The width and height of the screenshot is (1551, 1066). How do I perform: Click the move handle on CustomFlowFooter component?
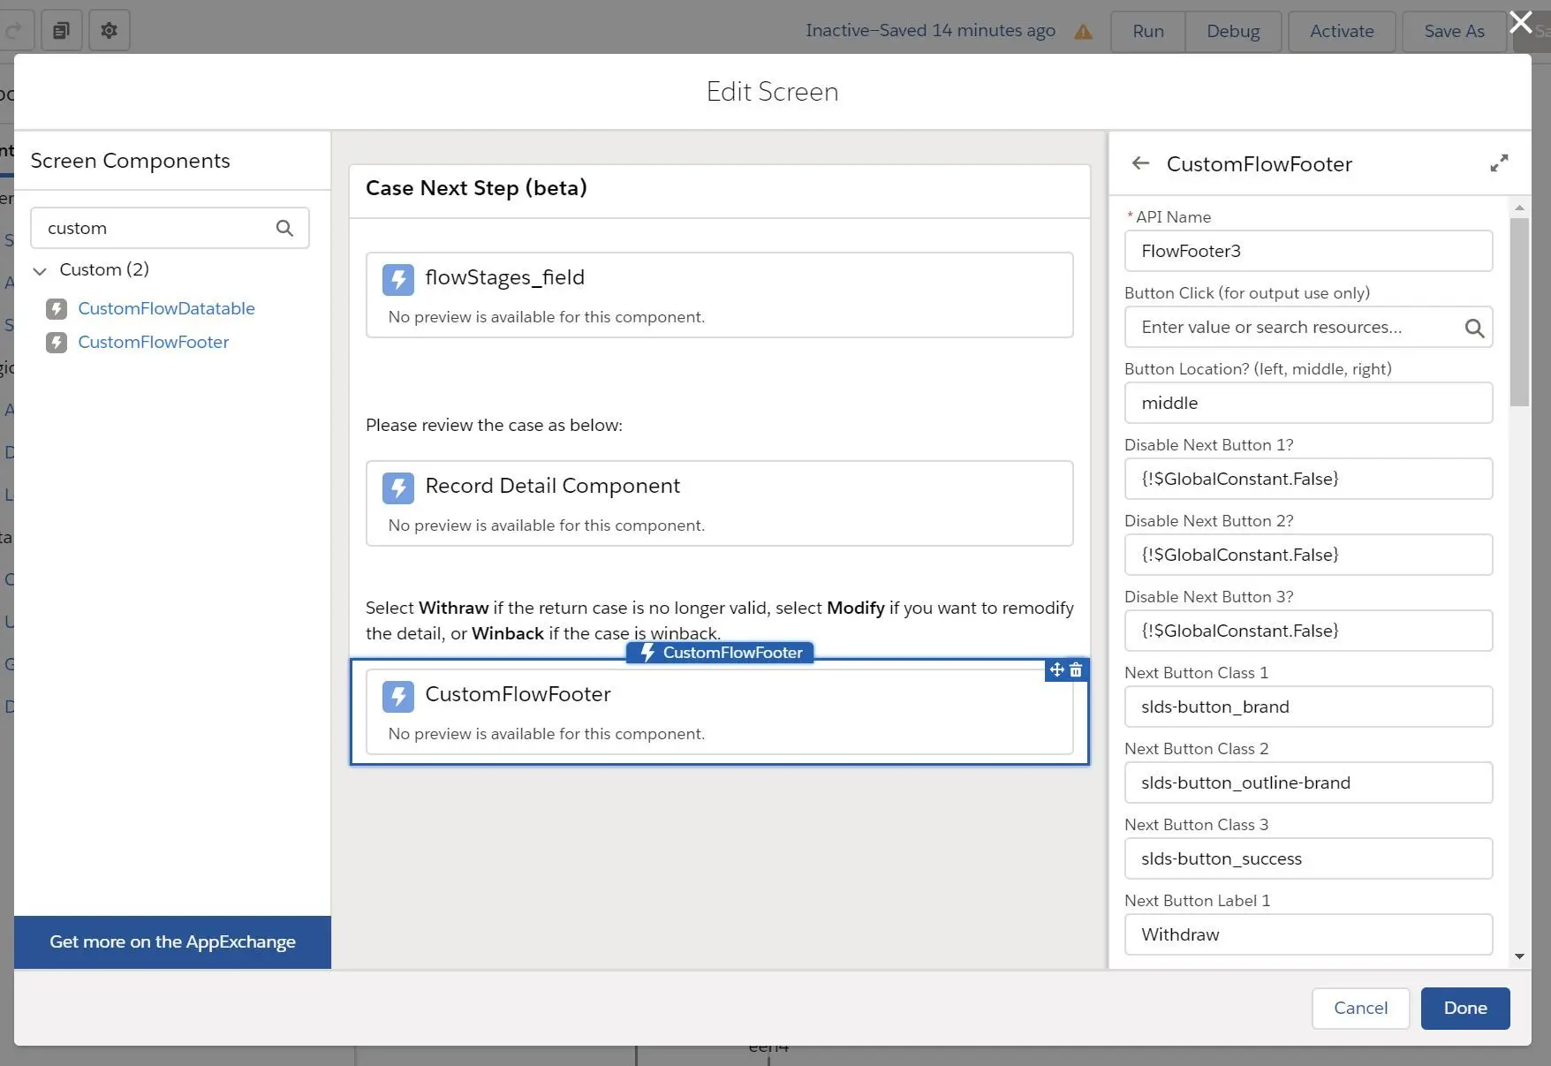pos(1056,670)
